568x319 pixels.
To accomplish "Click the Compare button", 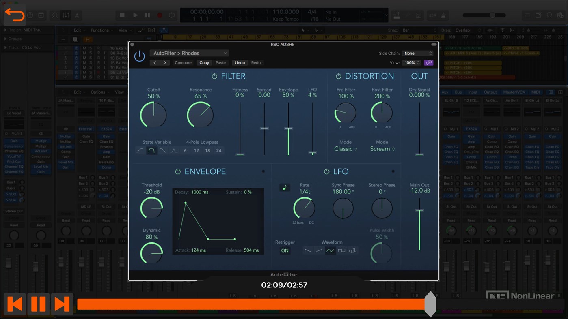I will tap(183, 63).
